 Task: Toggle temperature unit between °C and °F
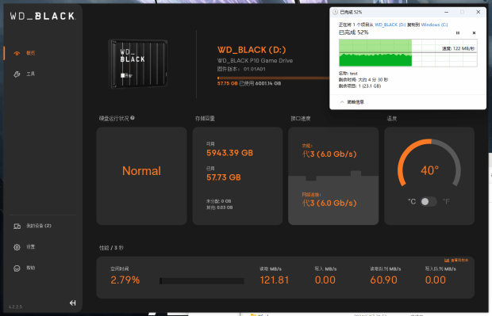(429, 201)
